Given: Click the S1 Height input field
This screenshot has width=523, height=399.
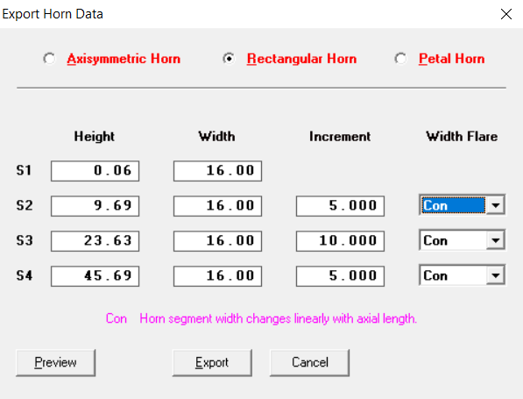Looking at the screenshot, I should pos(95,171).
